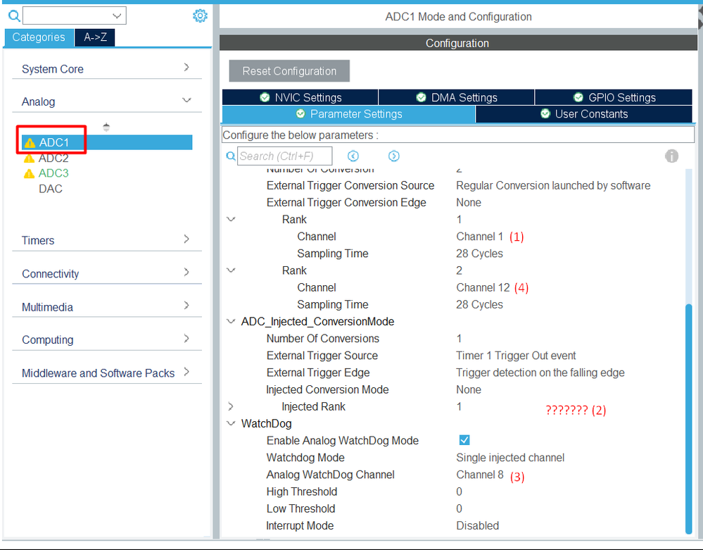Open the category search dropdown
This screenshot has height=550, width=703.
click(117, 16)
